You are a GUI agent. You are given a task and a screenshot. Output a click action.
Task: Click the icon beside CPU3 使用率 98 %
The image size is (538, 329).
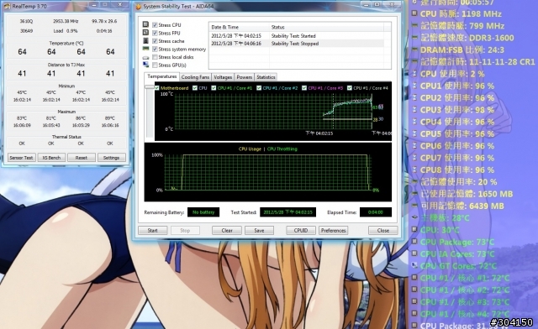(414, 110)
